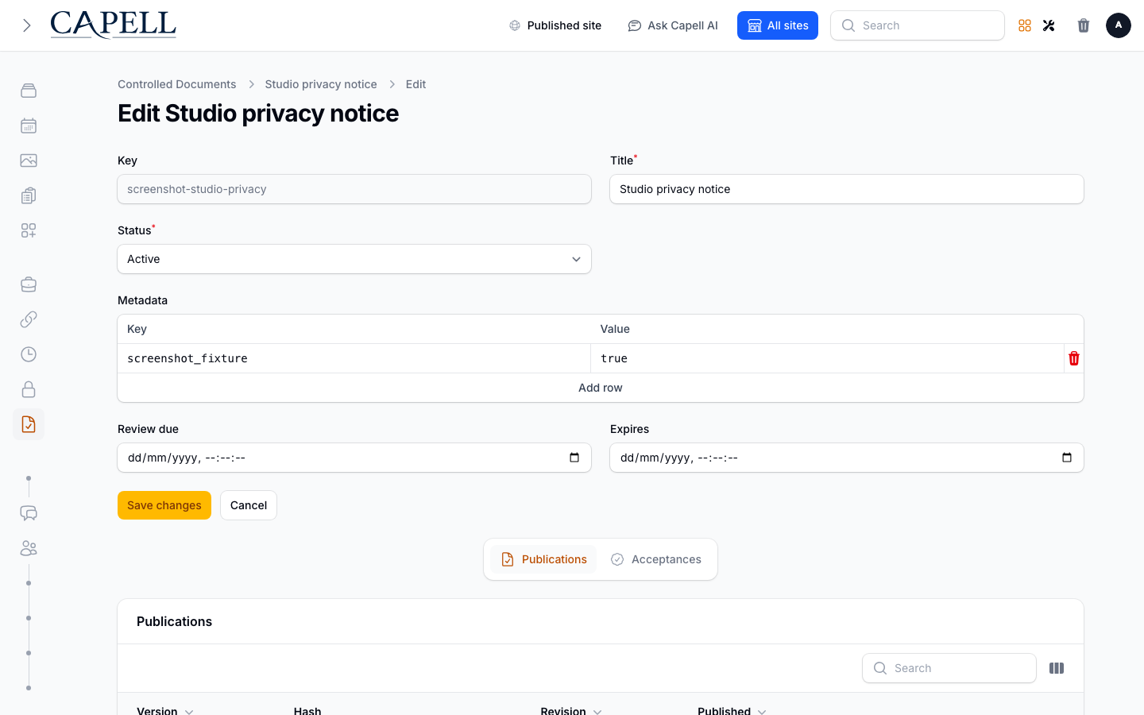Open the clock history sidebar icon
The width and height of the screenshot is (1144, 715).
[x=29, y=354]
